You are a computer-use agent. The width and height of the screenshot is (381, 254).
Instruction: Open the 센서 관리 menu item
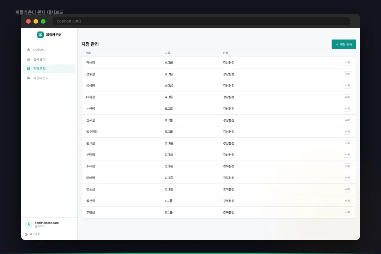pyautogui.click(x=49, y=59)
